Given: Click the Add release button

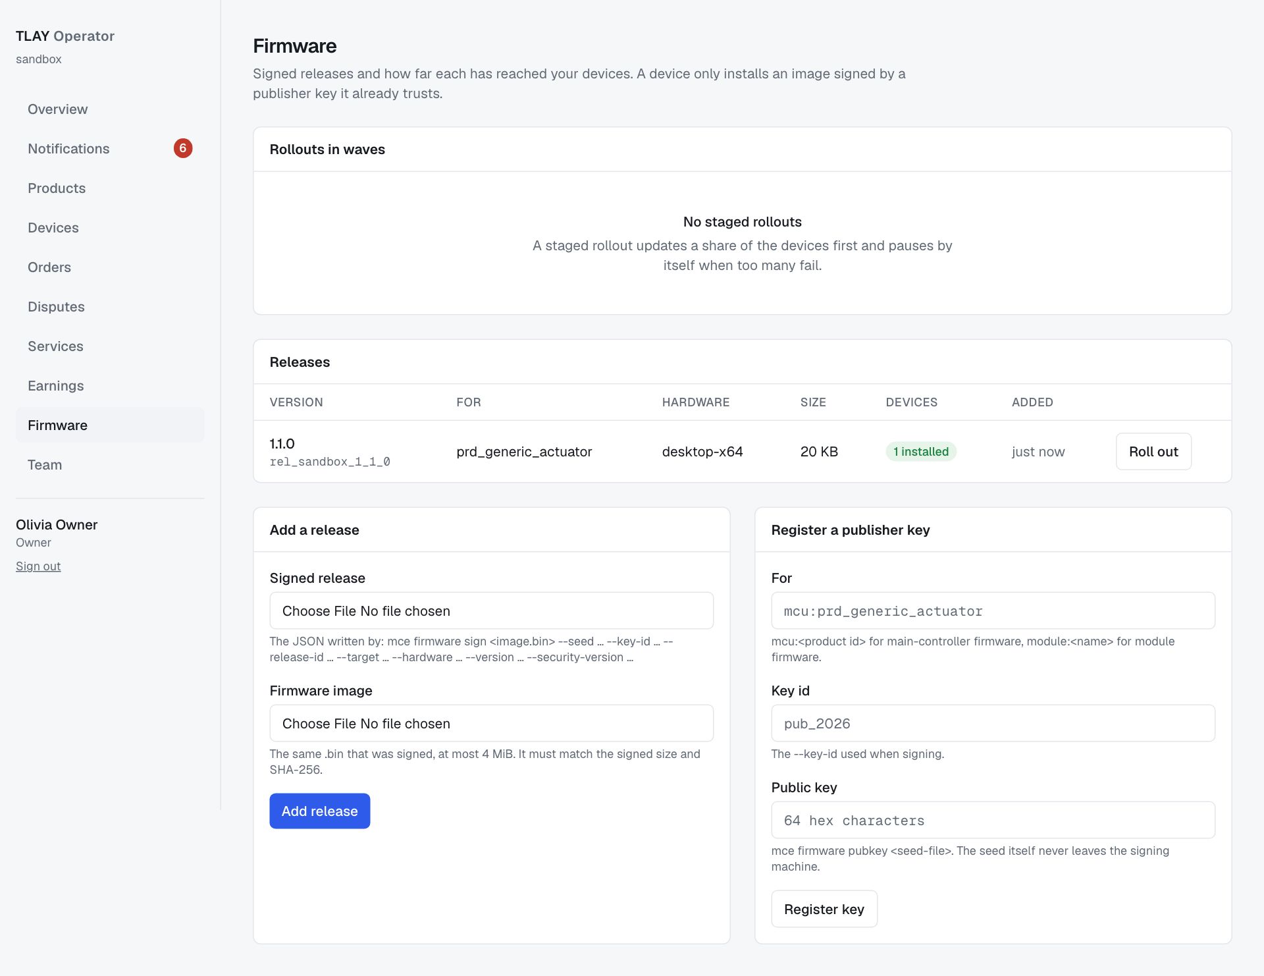Looking at the screenshot, I should pos(320,811).
